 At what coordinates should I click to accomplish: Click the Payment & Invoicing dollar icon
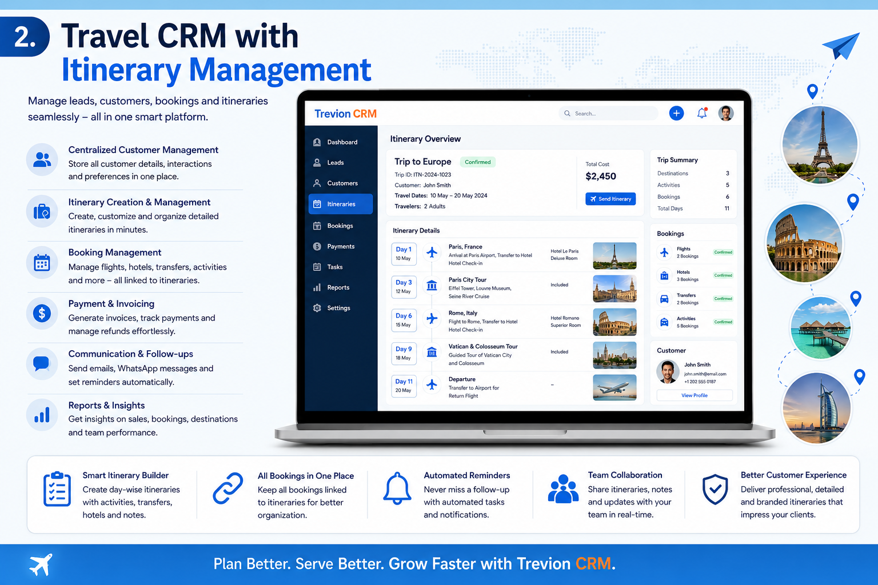[42, 313]
